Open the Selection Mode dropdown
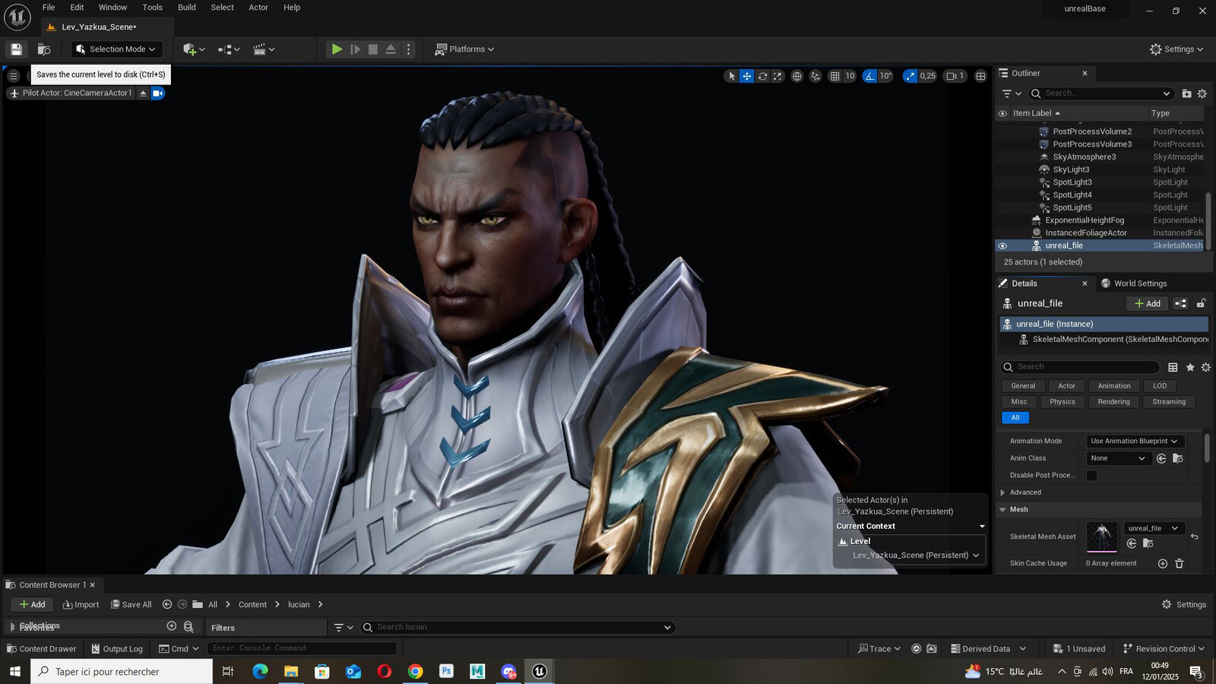Image resolution: width=1216 pixels, height=684 pixels. [117, 49]
